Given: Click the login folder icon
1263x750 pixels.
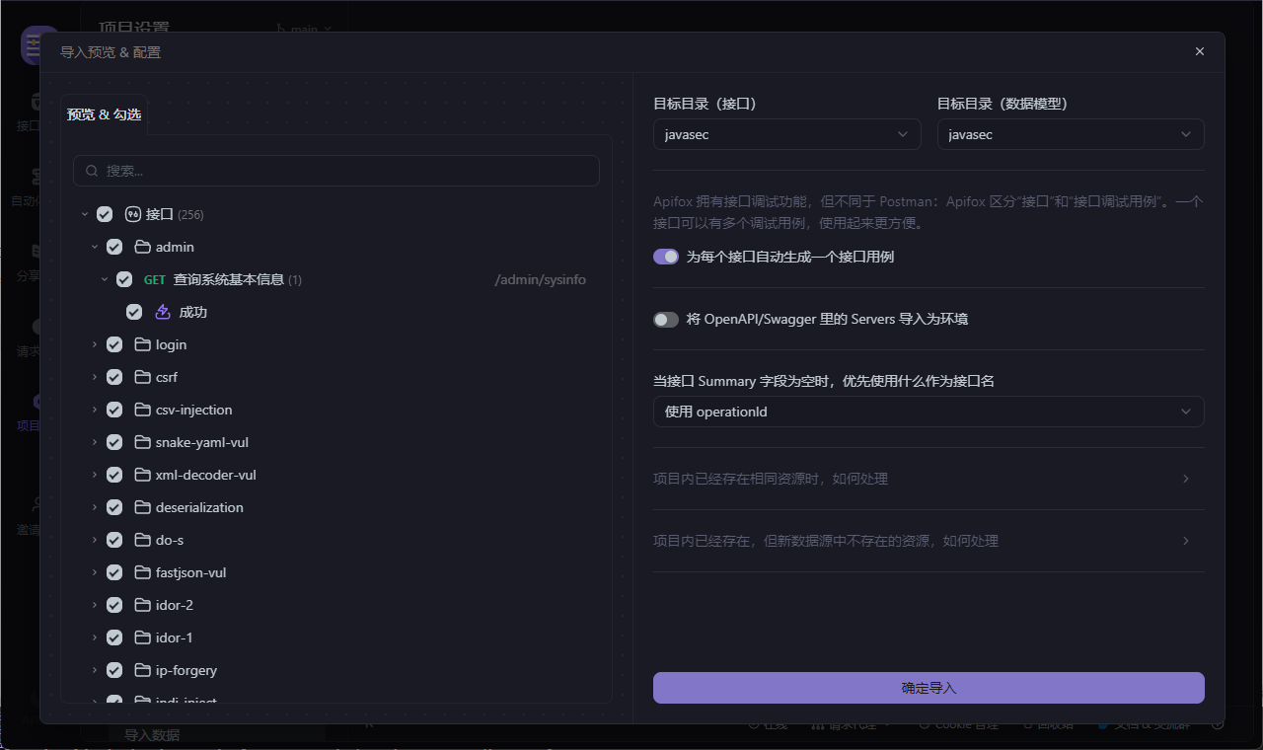Looking at the screenshot, I should click(142, 344).
